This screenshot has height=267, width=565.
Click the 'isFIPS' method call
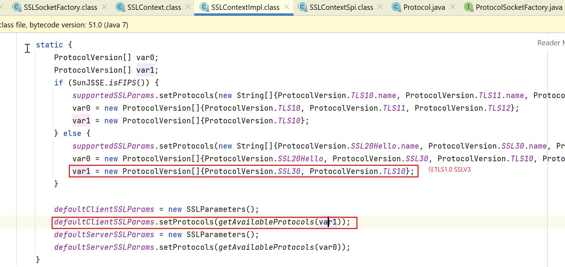(x=123, y=83)
